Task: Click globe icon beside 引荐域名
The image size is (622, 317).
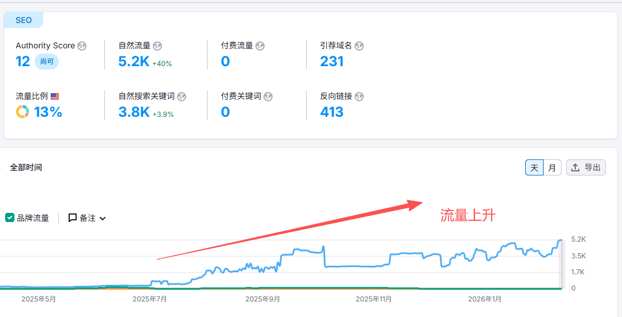Action: pos(359,46)
